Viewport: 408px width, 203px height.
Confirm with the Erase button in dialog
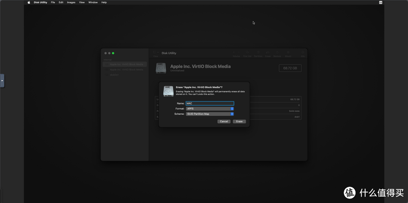(x=240, y=122)
